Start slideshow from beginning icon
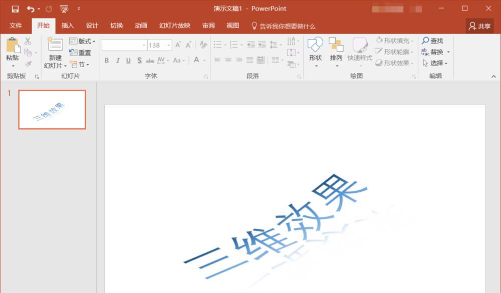 click(x=64, y=9)
